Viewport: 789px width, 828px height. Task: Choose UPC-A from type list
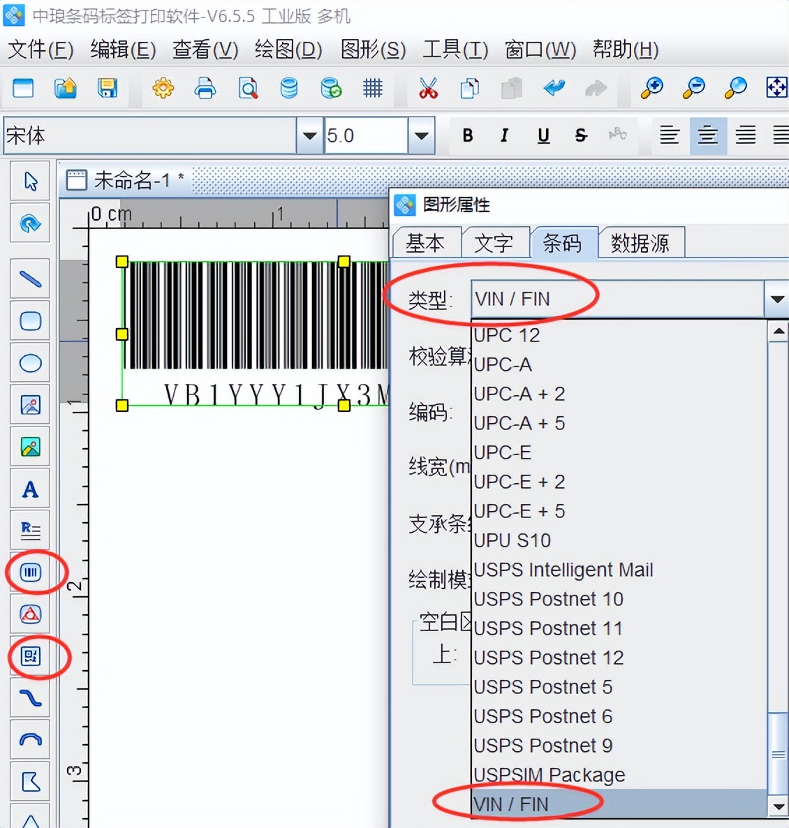click(x=618, y=364)
